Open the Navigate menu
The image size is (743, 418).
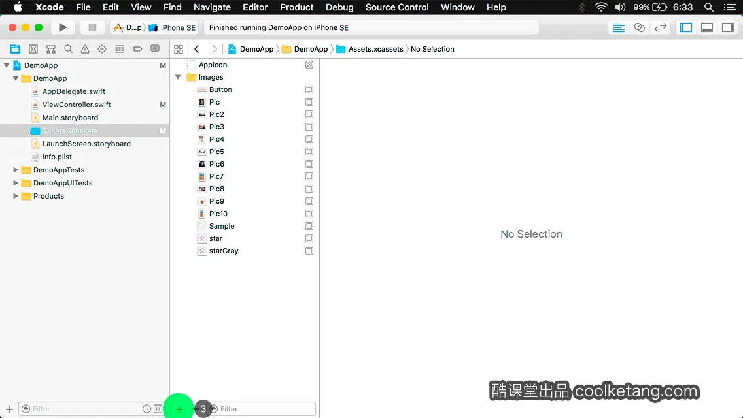click(x=212, y=7)
